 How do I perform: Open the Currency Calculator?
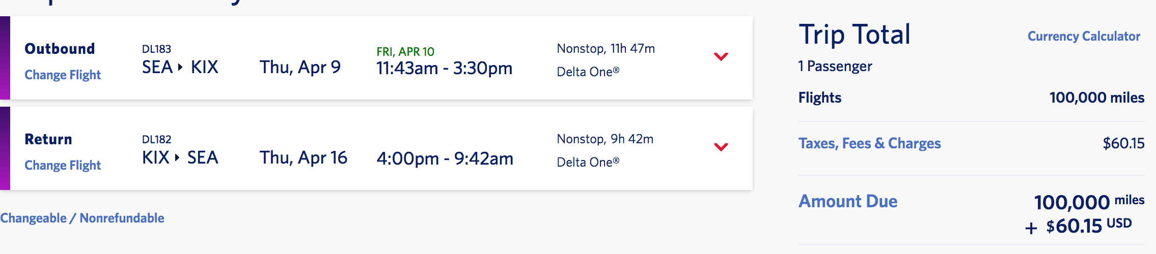pos(1083,37)
